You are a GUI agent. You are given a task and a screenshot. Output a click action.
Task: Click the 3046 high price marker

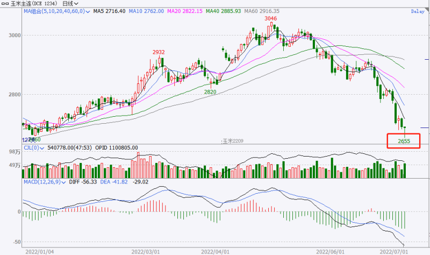[270, 19]
